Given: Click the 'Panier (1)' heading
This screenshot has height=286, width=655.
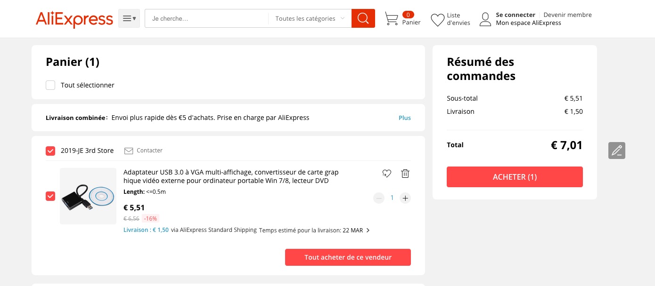Looking at the screenshot, I should 73,62.
